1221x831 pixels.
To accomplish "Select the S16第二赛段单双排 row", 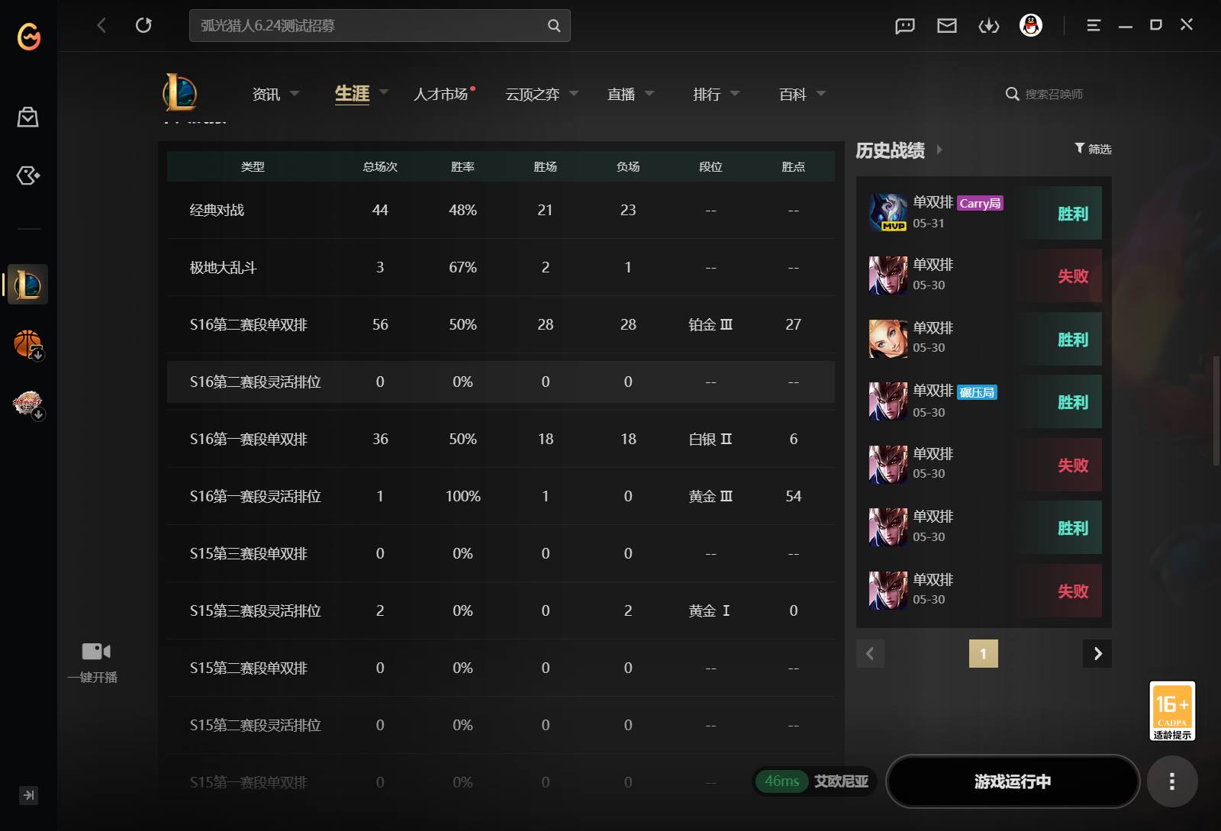I will click(x=501, y=324).
